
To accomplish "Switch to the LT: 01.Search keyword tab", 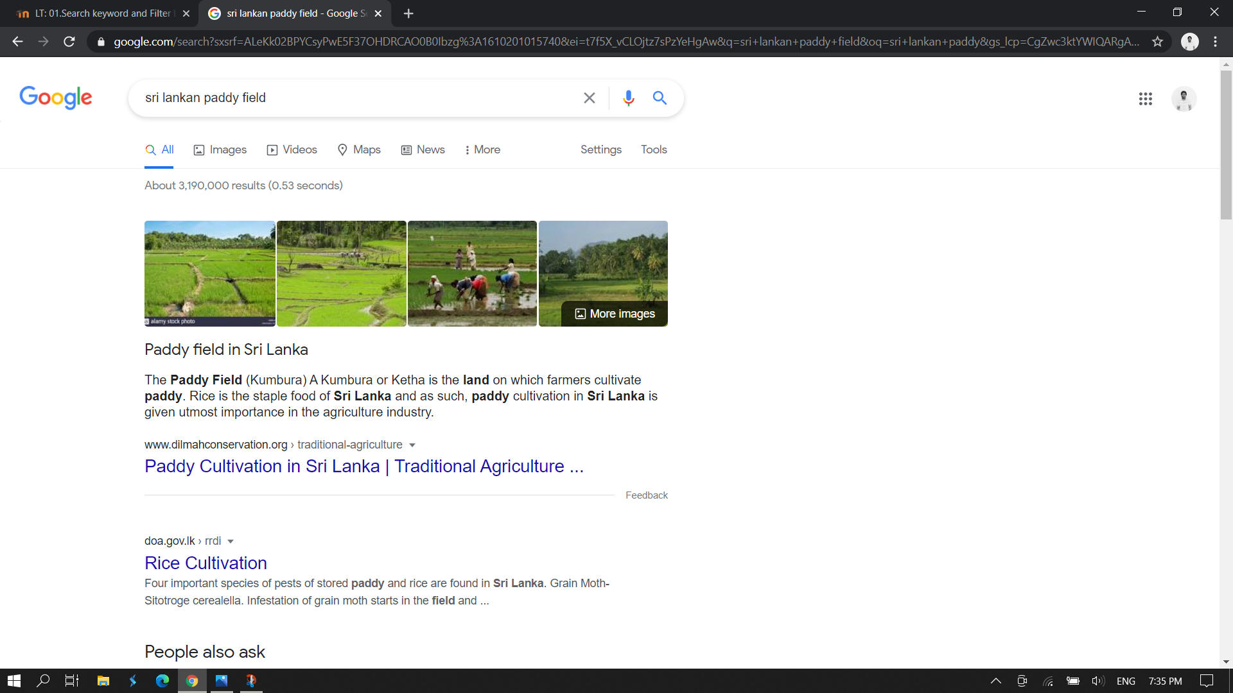I will pyautogui.click(x=103, y=13).
